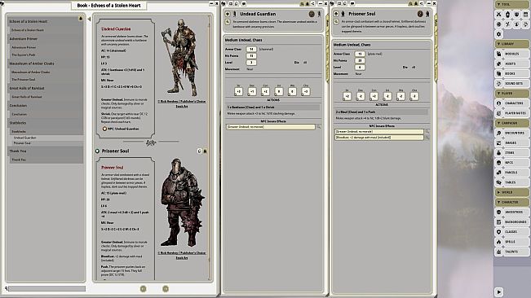This screenshot has width=531, height=298.
Task: Open the Ancestries list
Action: pyautogui.click(x=511, y=212)
